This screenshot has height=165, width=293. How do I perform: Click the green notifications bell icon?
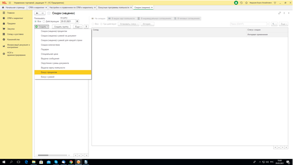click(x=236, y=3)
